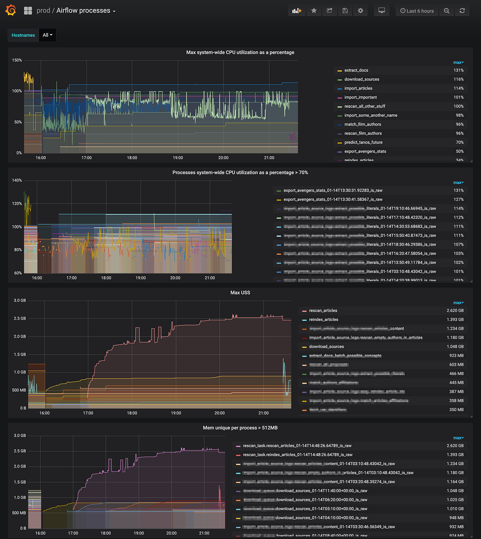Open the All hostnames dropdown

[47, 35]
